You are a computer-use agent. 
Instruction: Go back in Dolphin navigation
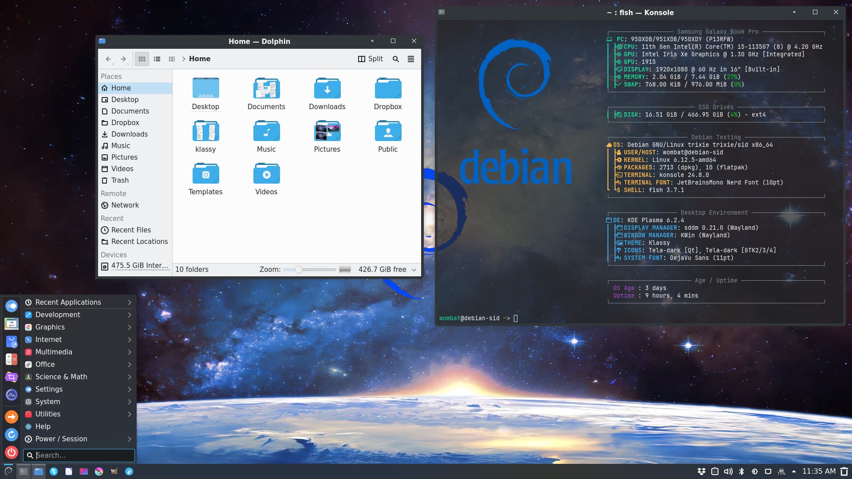108,59
